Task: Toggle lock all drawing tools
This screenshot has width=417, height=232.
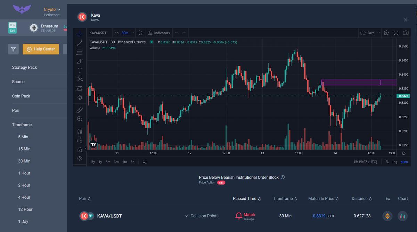Action: click(80, 149)
